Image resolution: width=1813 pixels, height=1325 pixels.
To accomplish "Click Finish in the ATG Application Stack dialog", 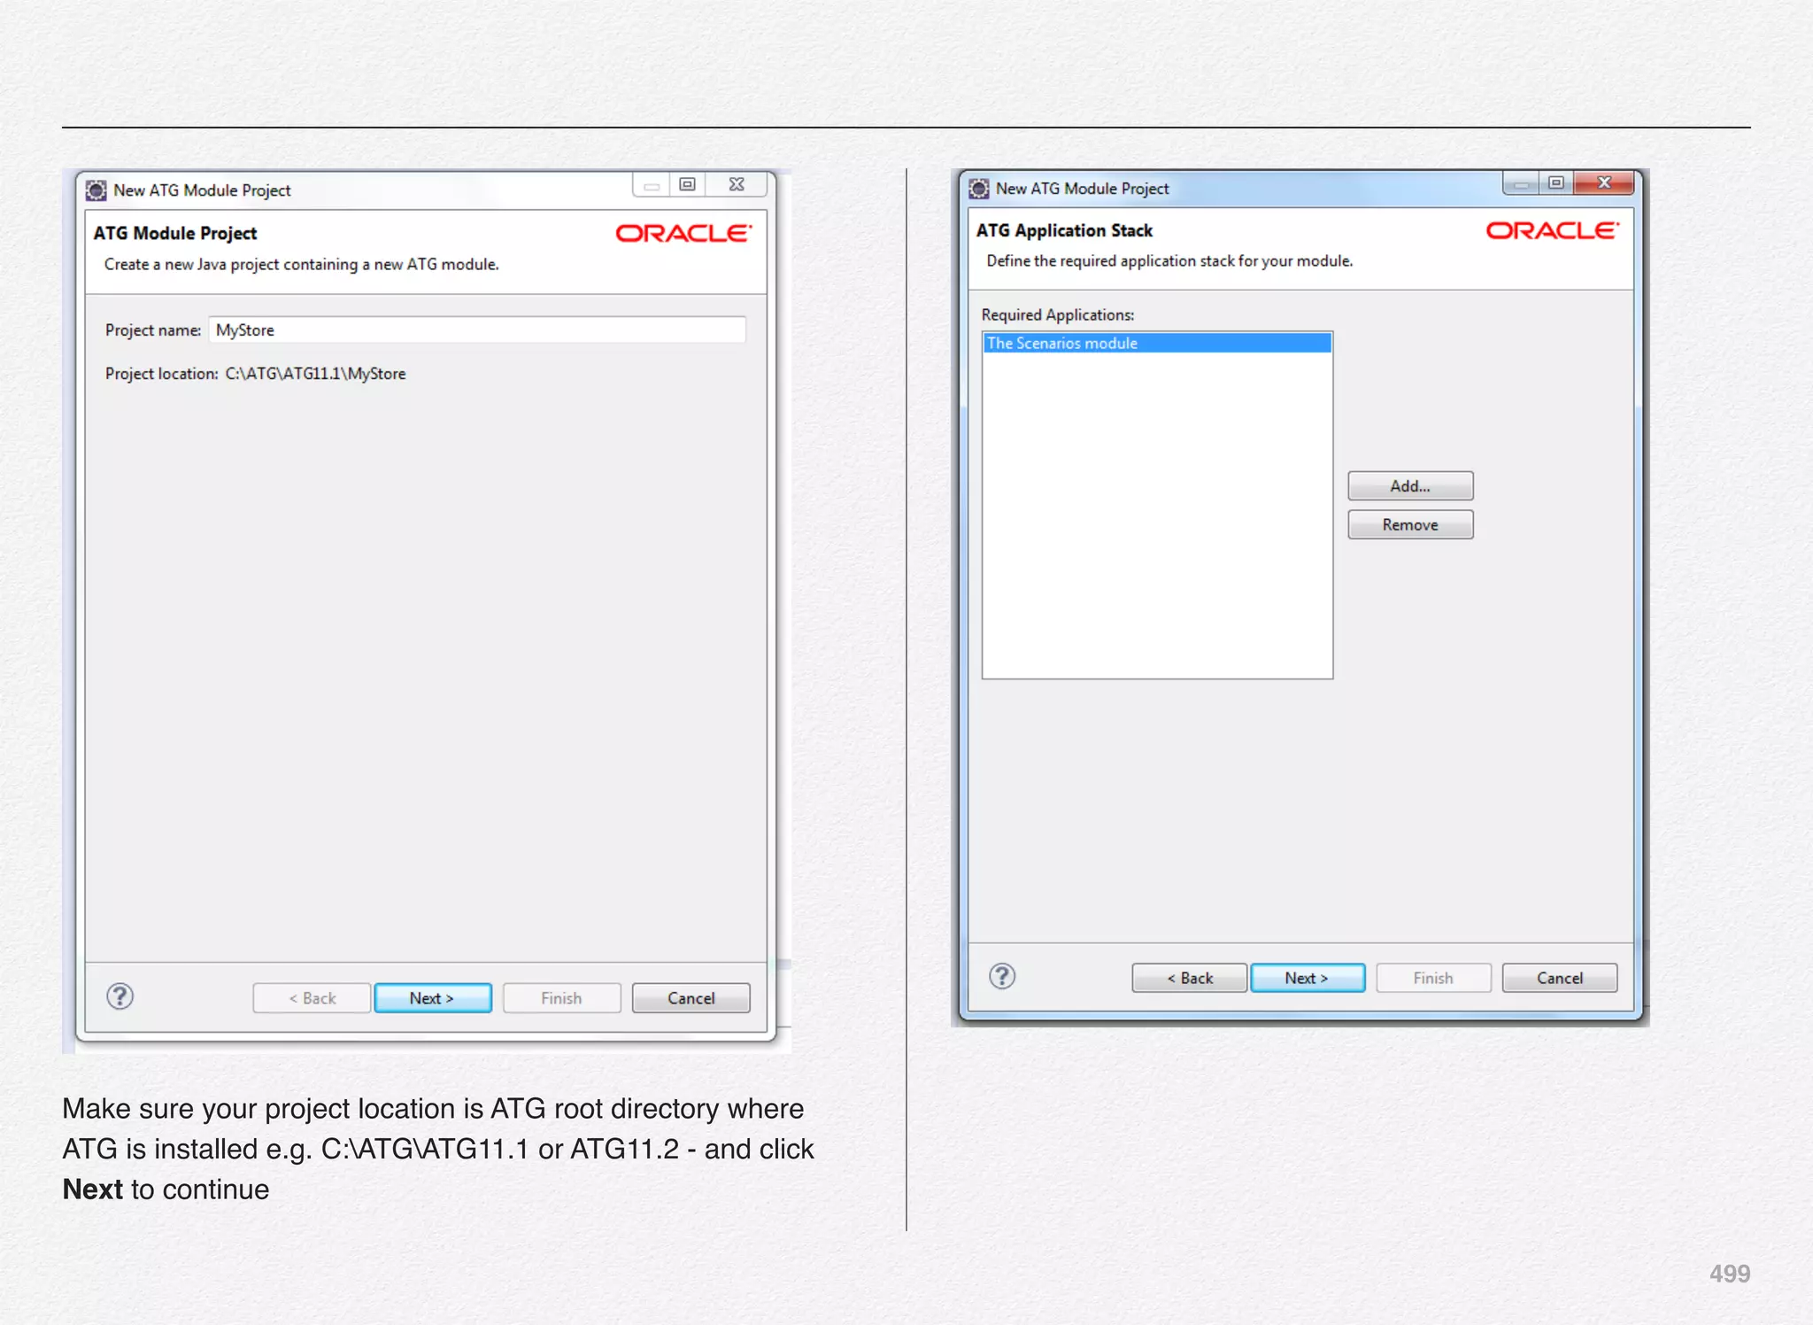I will click(x=1433, y=978).
